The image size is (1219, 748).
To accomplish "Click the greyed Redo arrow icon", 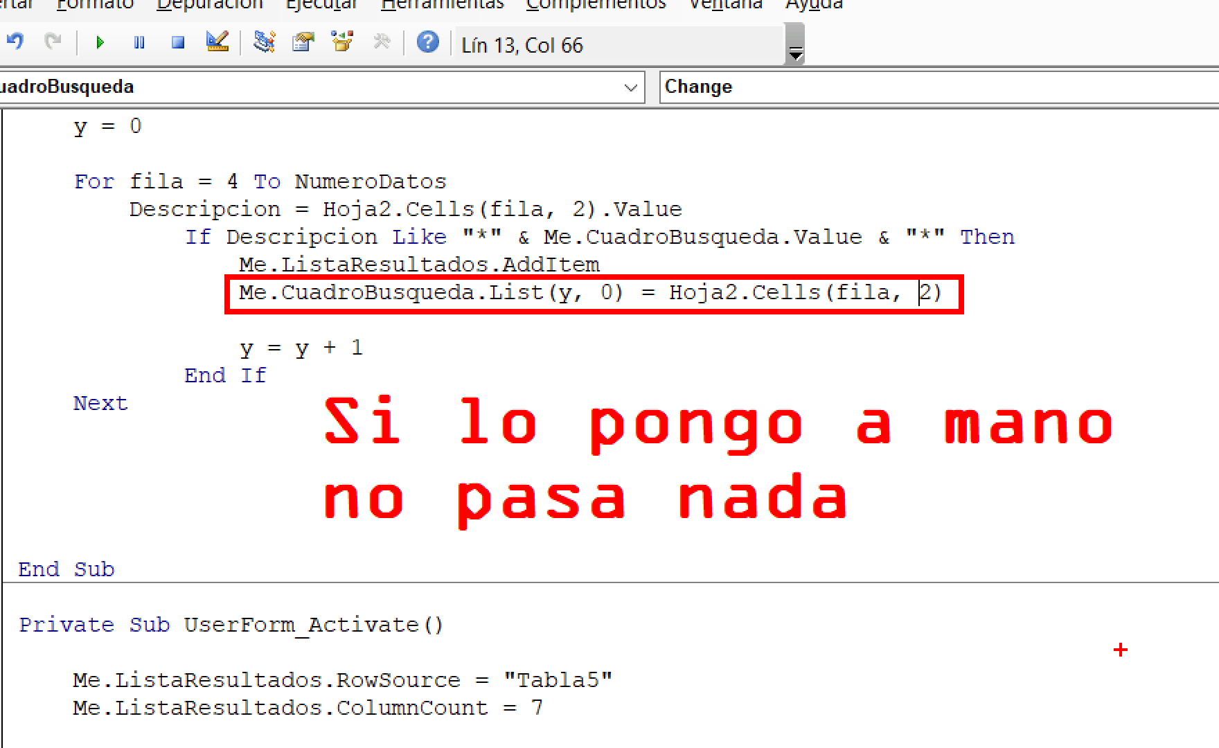I will (53, 42).
